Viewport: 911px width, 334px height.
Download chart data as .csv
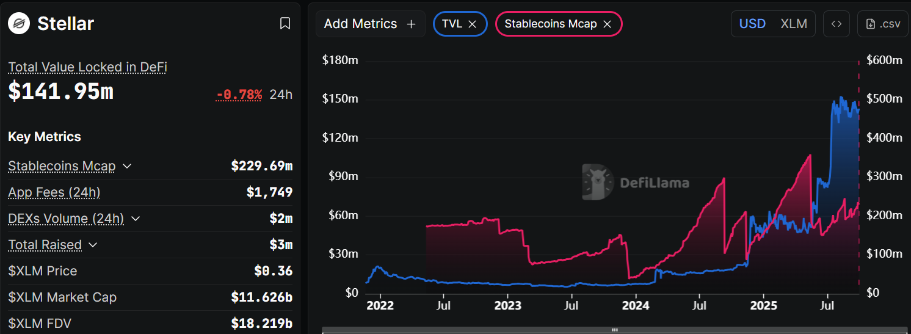coord(882,24)
